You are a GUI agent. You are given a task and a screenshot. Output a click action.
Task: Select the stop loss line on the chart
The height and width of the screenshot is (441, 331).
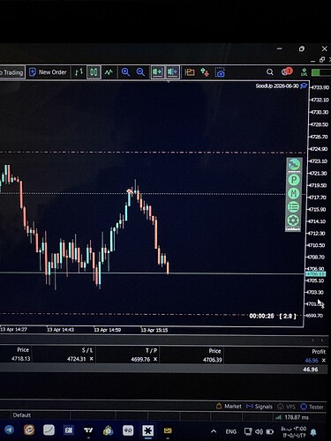click(153, 153)
